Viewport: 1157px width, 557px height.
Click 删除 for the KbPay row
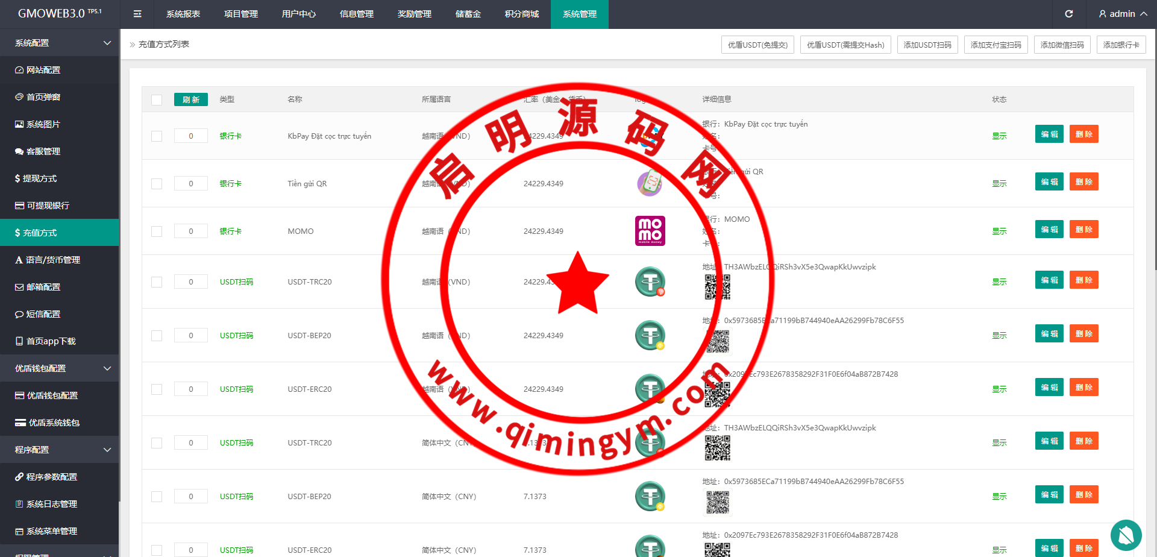click(x=1083, y=134)
